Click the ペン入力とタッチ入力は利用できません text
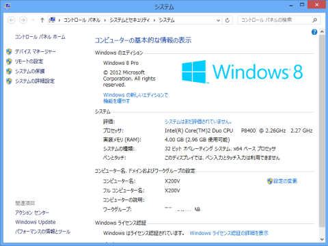 click(222, 158)
